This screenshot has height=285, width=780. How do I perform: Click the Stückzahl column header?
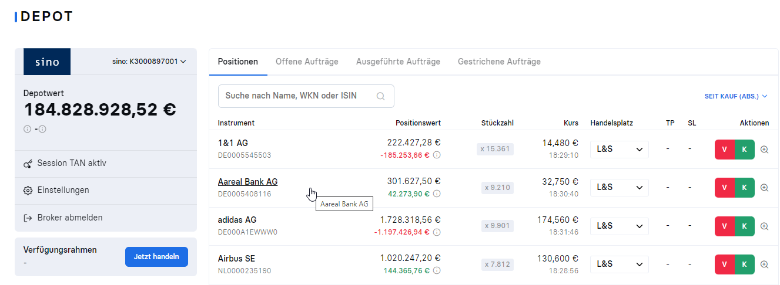point(497,123)
